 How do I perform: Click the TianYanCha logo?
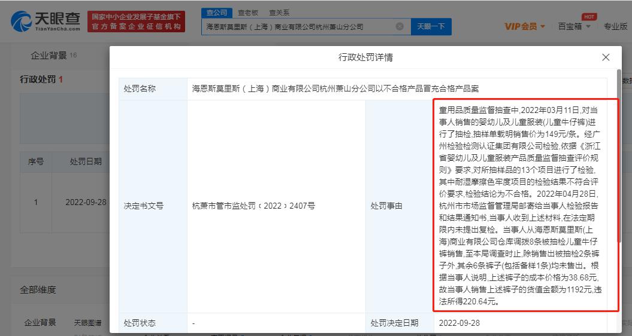pos(46,22)
